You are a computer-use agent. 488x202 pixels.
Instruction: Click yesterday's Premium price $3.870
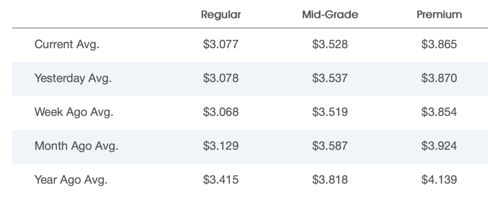(x=439, y=79)
